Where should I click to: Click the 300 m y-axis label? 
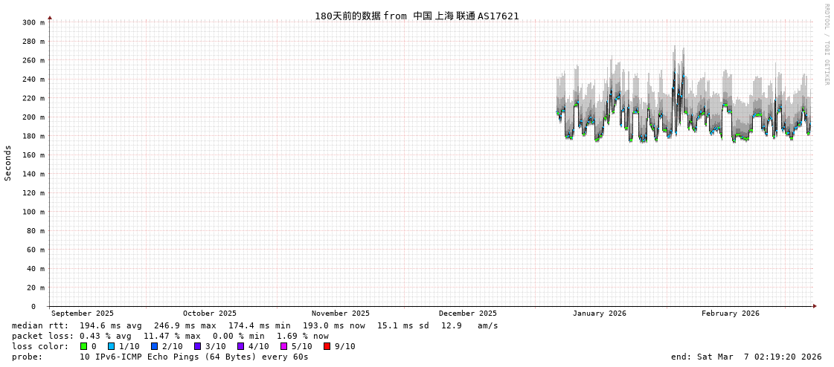[x=33, y=23]
